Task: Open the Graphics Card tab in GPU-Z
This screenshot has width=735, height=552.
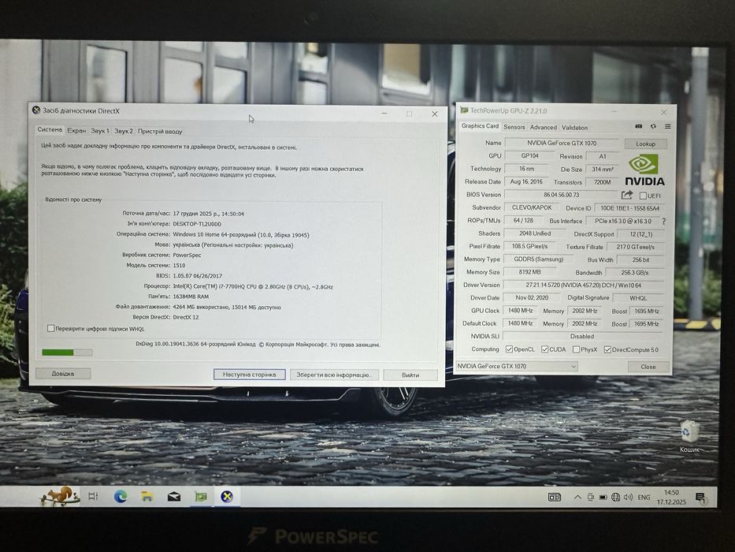Action: click(480, 126)
